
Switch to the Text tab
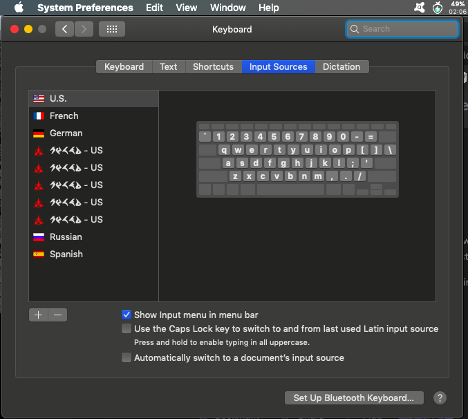pyautogui.click(x=169, y=66)
